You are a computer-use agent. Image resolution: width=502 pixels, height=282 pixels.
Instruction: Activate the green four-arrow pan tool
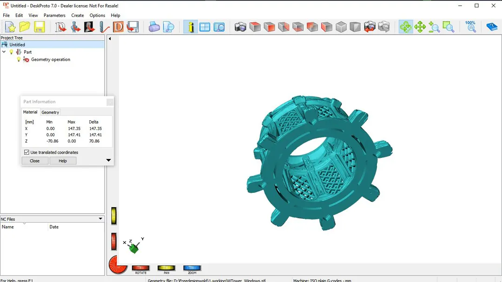420,27
